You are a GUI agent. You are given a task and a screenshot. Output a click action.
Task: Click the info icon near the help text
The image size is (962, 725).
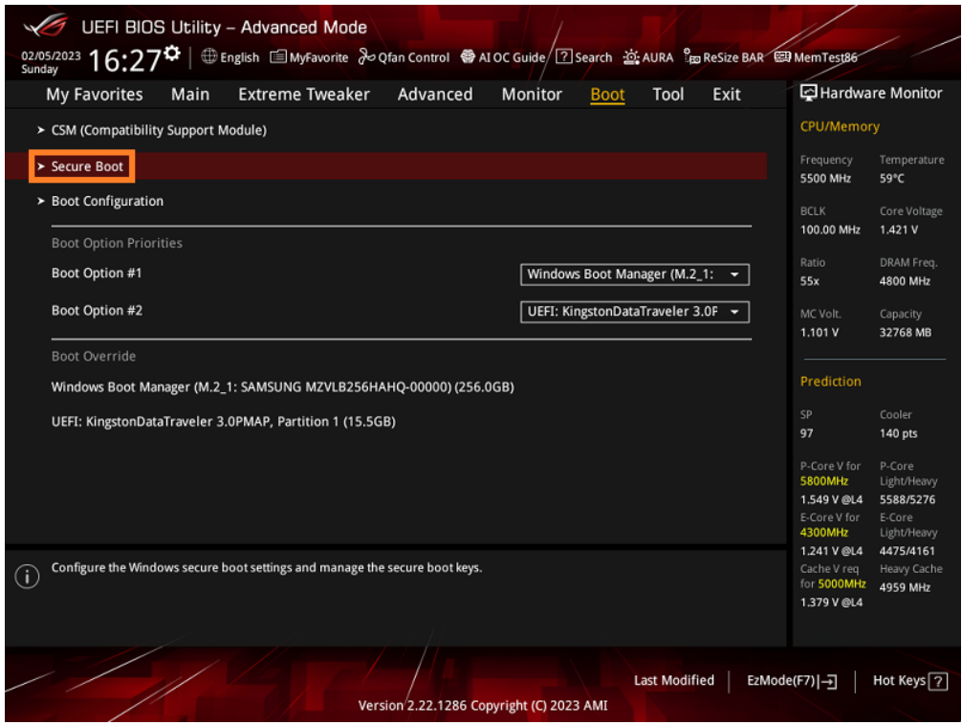click(28, 577)
